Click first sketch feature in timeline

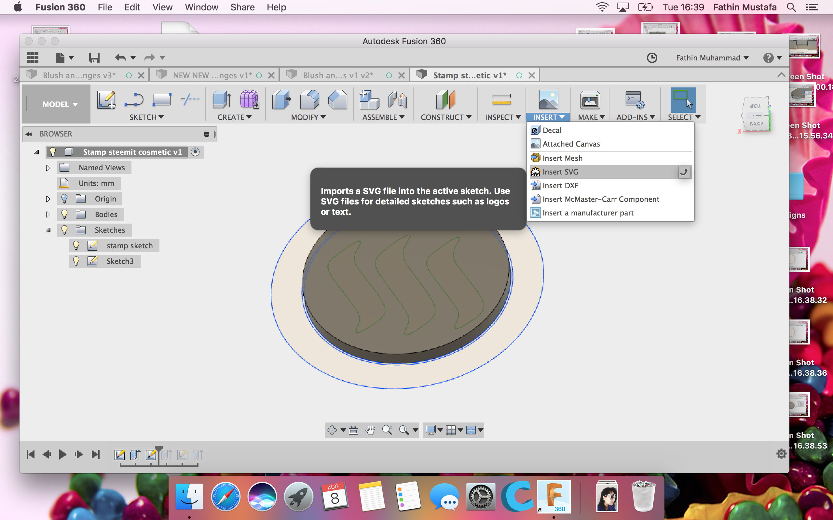119,455
